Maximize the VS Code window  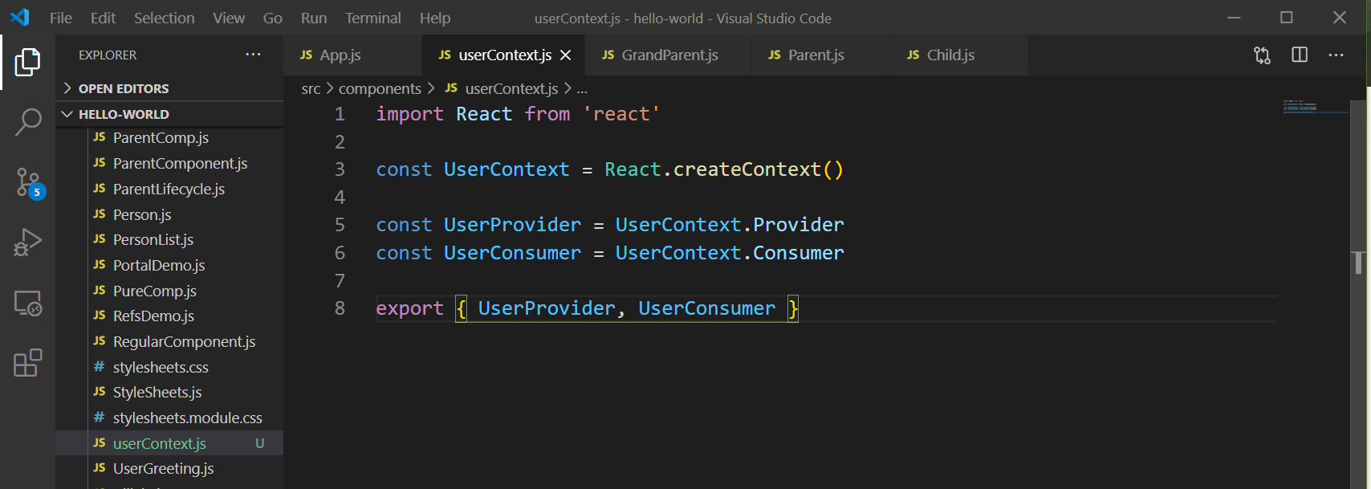[1287, 18]
